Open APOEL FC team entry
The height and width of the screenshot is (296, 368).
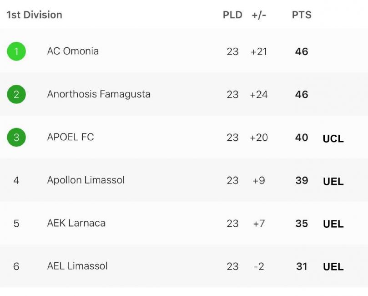point(71,137)
